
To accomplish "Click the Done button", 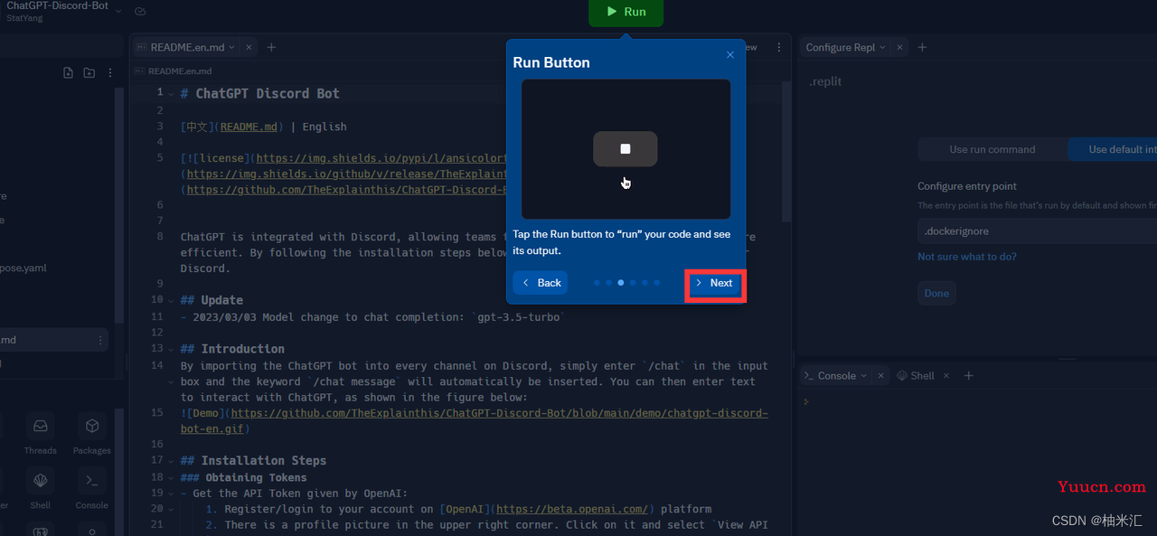I will pyautogui.click(x=936, y=293).
